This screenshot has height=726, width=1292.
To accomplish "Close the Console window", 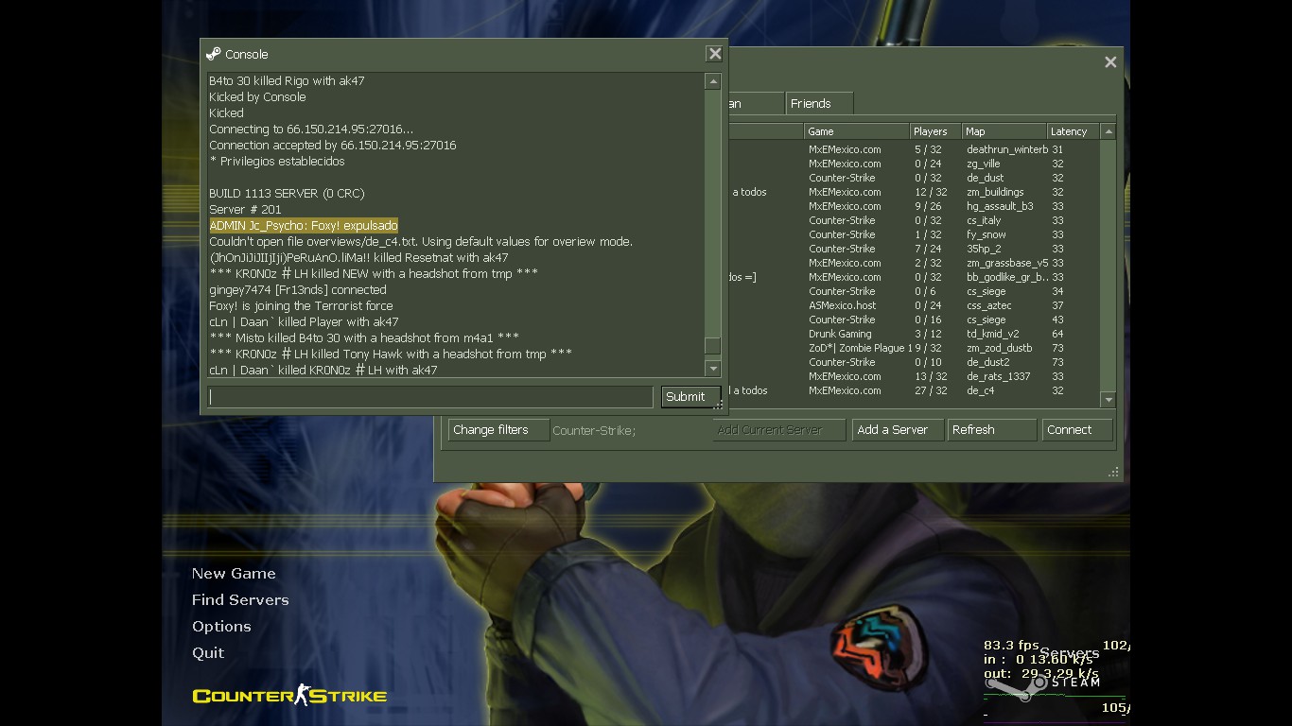I will pyautogui.click(x=715, y=54).
